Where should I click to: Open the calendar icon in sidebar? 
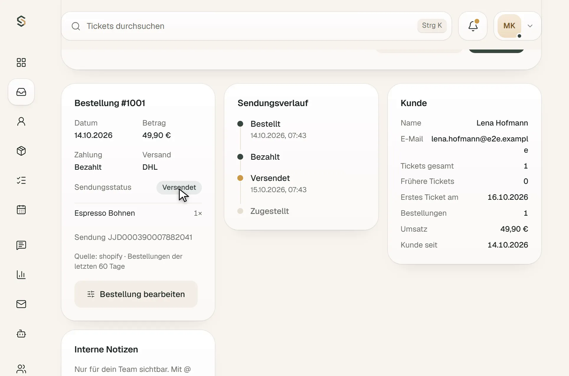21,210
